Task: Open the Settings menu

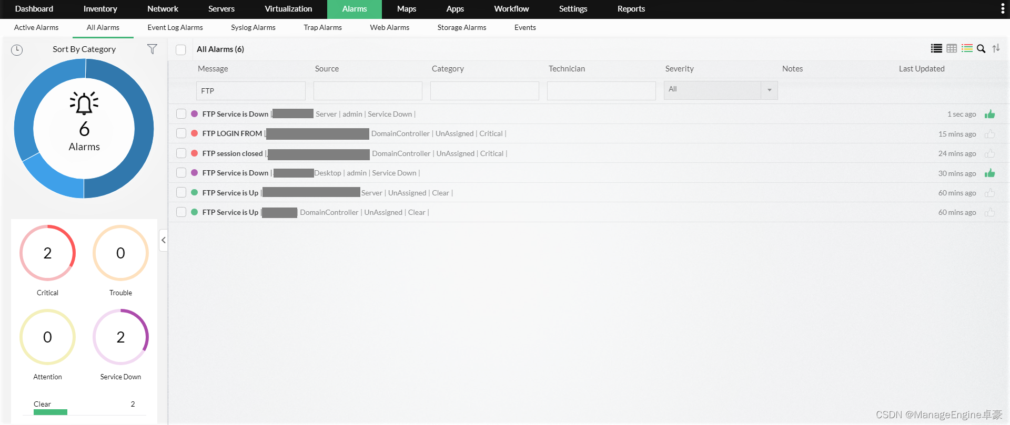Action: click(x=573, y=9)
